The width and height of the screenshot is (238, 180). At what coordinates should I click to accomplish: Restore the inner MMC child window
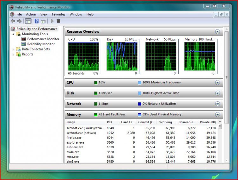[x=221, y=14]
